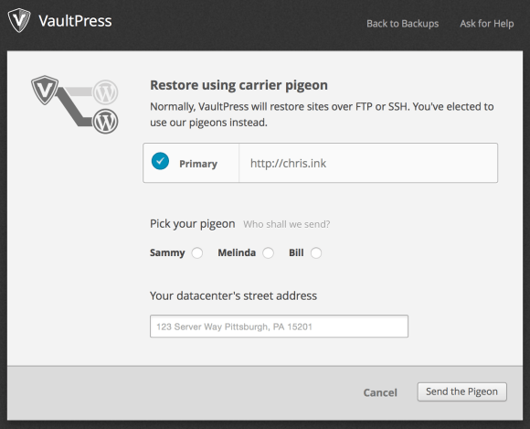
Task: Click the VaultPress header title text
Action: 75,21
